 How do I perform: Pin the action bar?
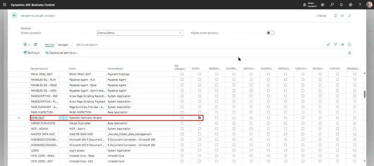(x=350, y=53)
